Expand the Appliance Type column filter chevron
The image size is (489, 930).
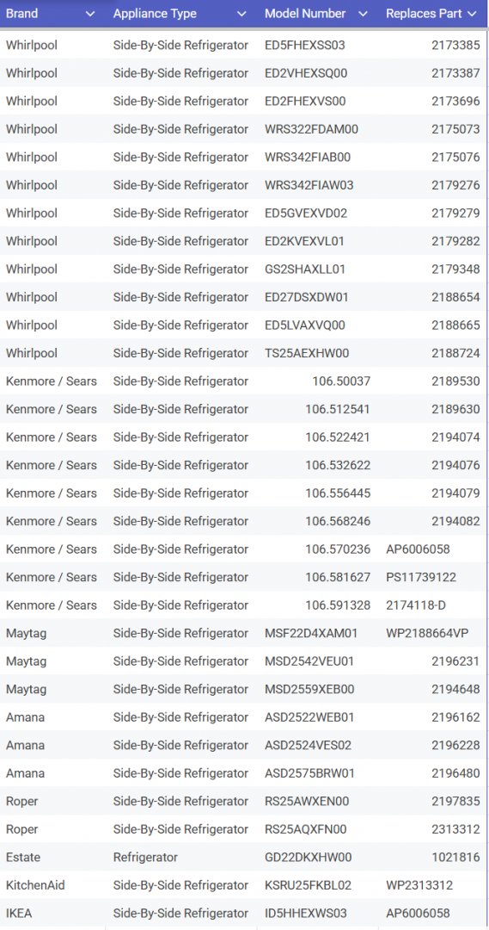[x=241, y=14]
